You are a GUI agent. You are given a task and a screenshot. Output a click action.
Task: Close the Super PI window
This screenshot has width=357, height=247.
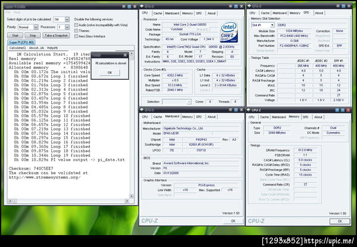click(135, 7)
